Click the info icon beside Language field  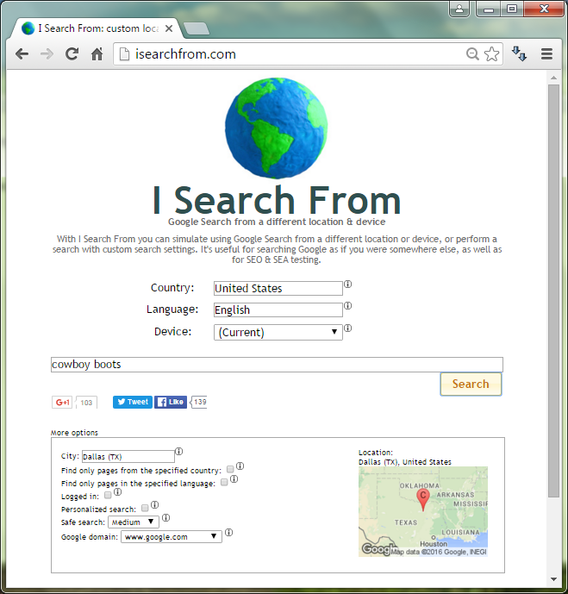coord(347,306)
